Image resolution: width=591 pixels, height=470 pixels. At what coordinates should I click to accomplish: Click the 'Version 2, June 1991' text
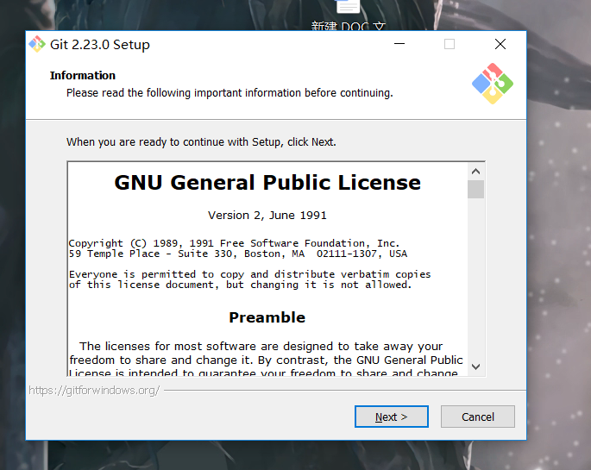tap(267, 216)
